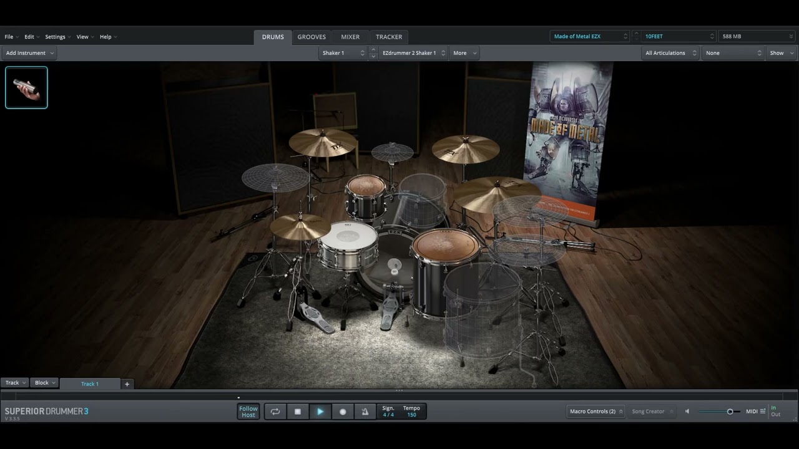Step instrument selection with stepper arrows

pyautogui.click(x=373, y=53)
